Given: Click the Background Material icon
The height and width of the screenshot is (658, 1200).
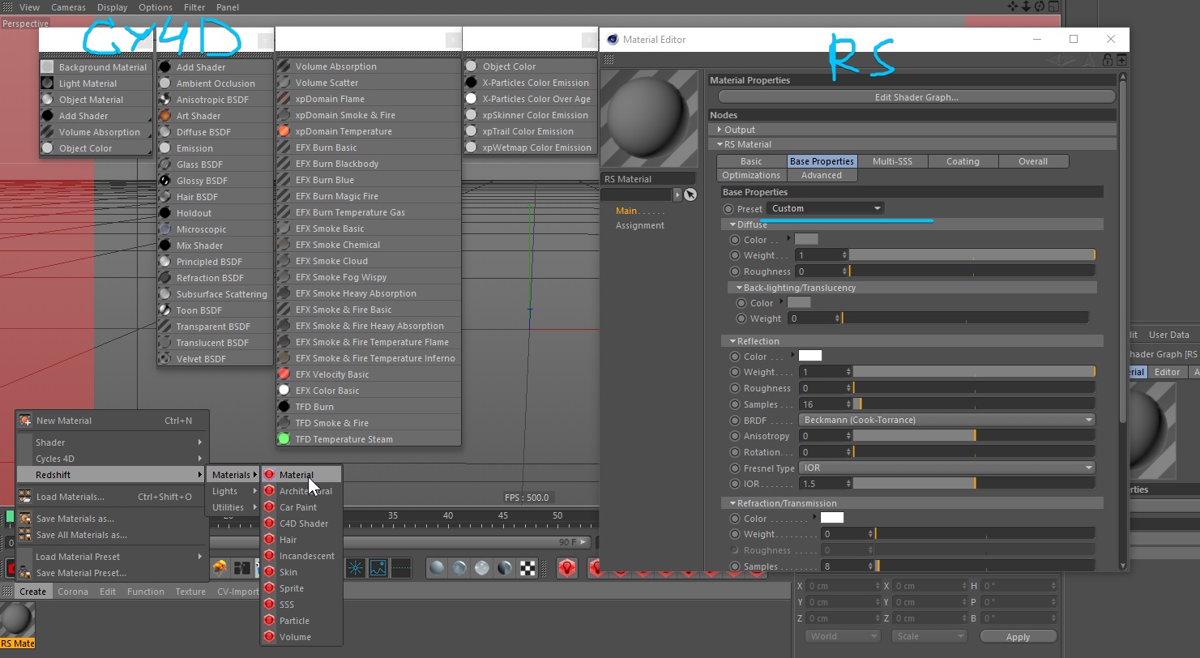Looking at the screenshot, I should (x=47, y=67).
